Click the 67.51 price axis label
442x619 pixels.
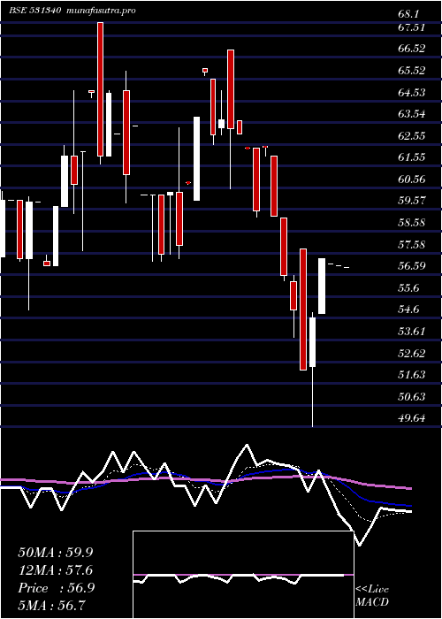412,27
